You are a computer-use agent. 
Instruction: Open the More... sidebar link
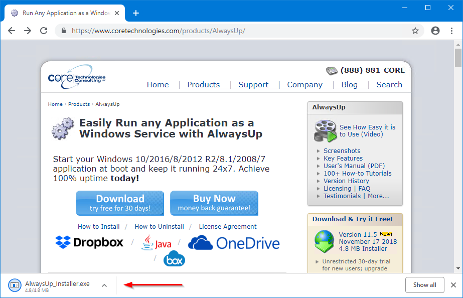pyautogui.click(x=378, y=196)
